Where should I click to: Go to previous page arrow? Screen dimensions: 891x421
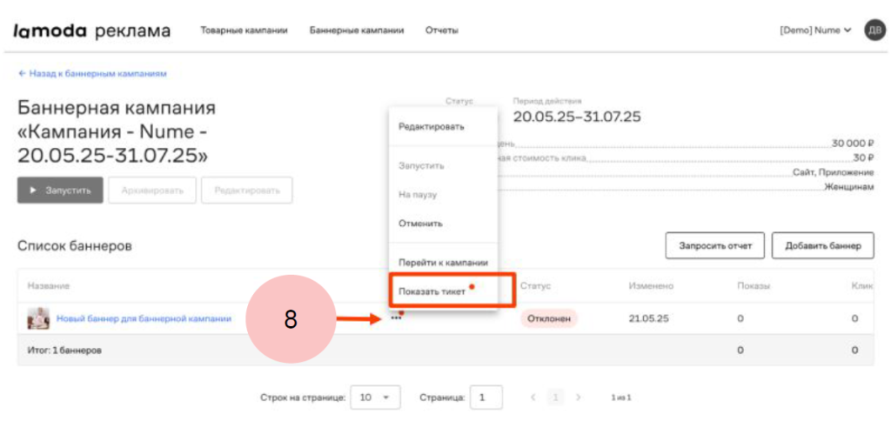point(533,398)
